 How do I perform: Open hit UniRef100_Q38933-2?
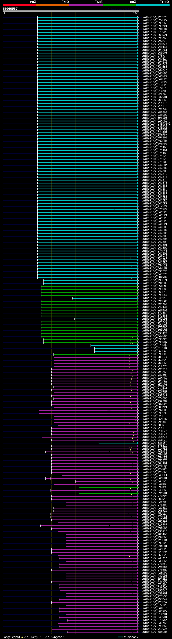[x=156, y=124]
